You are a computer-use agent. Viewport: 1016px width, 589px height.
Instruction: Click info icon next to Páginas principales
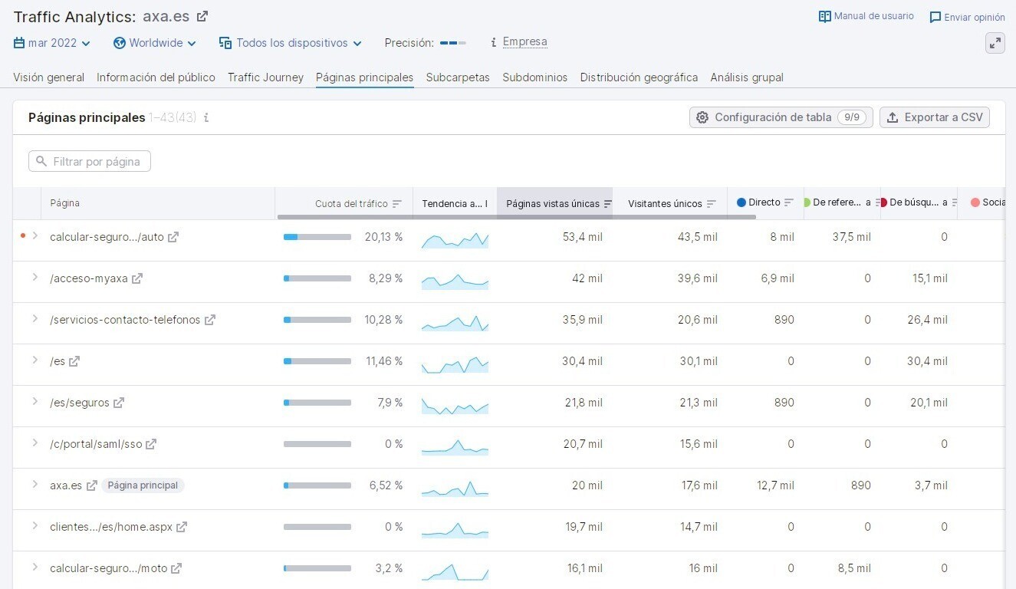[206, 117]
